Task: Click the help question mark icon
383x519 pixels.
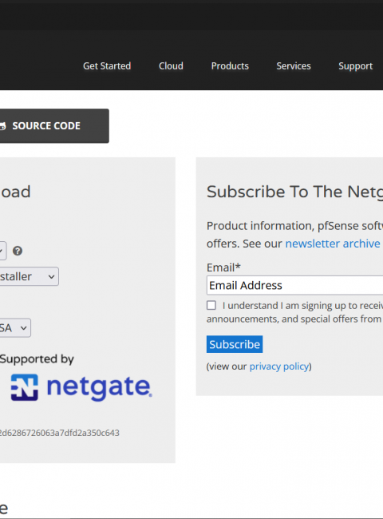Action: coord(18,251)
